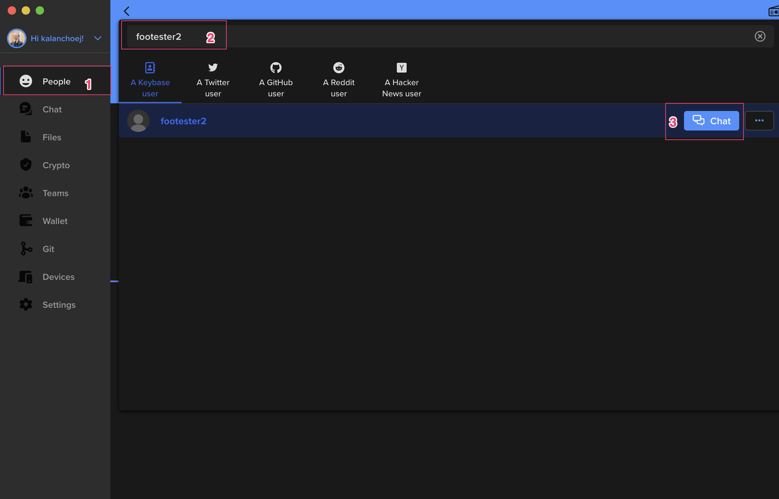Viewport: 779px width, 499px height.
Task: Go to Files in the sidebar
Action: point(56,137)
